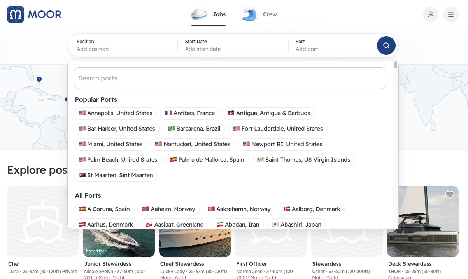Open the user account icon

(430, 14)
